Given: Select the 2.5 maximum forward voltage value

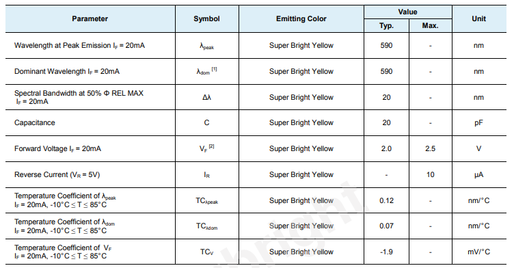Looking at the screenshot, I should pos(431,148).
